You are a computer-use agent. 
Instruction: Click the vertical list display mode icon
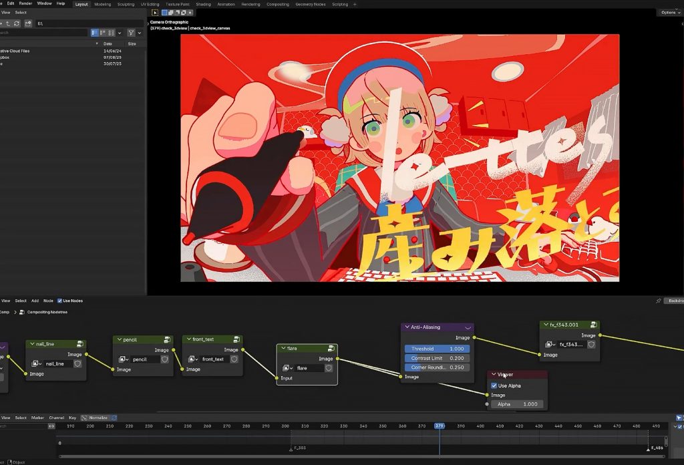[95, 32]
